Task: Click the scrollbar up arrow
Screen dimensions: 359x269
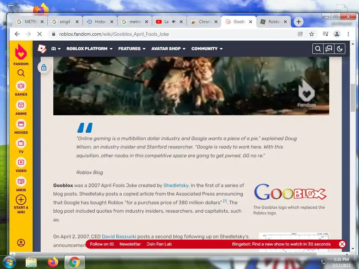Action: [353, 43]
